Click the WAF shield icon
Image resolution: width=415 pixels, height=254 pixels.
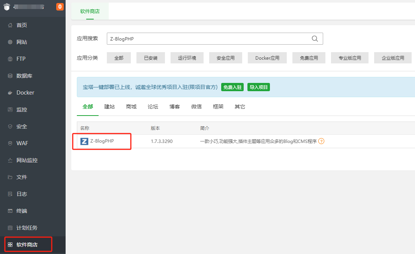[10, 143]
